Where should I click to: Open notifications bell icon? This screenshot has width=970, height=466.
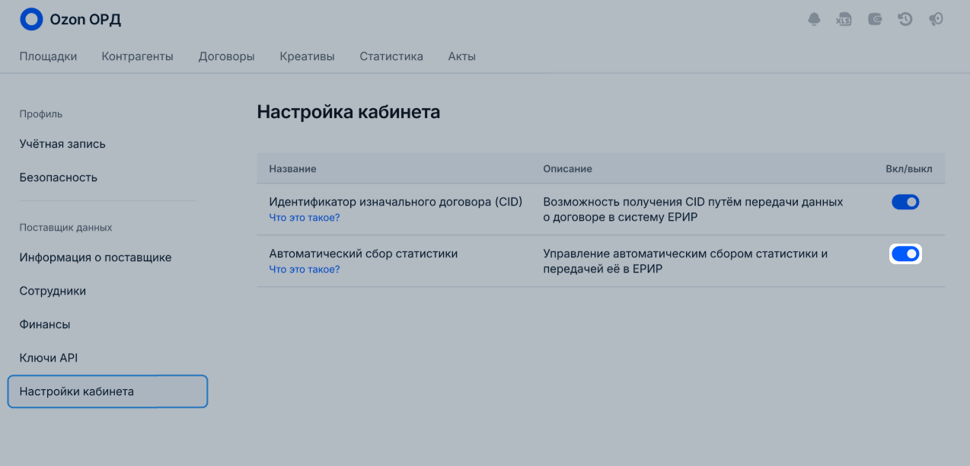point(814,19)
